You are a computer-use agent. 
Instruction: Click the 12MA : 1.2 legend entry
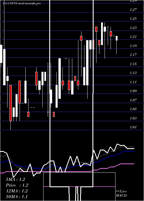17,191
